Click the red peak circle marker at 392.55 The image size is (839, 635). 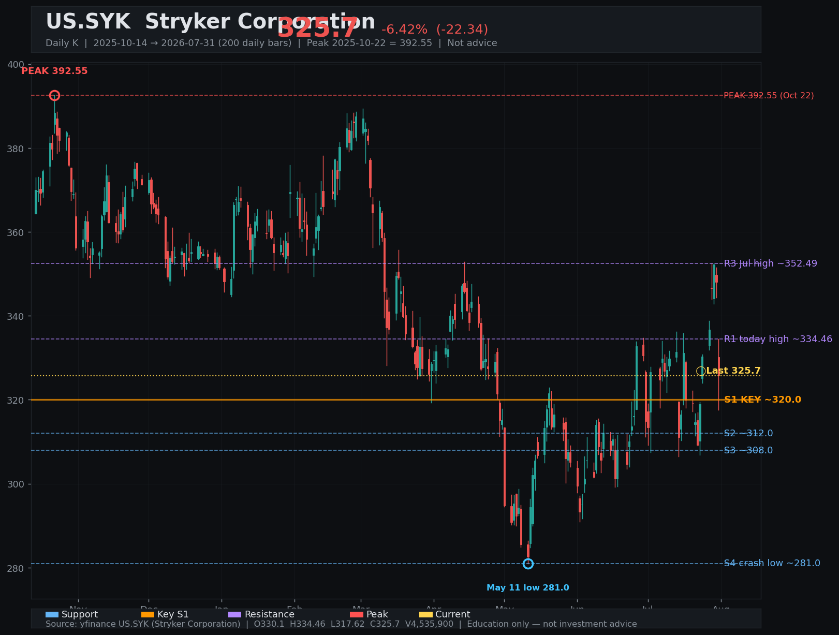point(54,95)
